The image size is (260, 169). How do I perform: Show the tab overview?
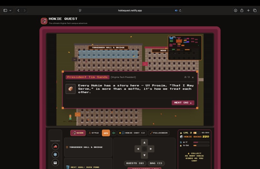point(255,10)
